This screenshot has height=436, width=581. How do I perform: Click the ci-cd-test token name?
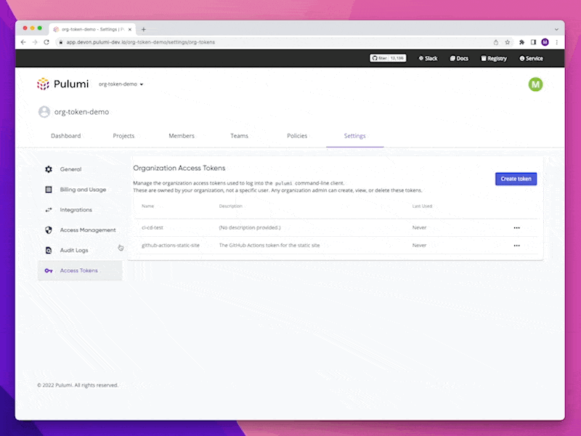[153, 227]
